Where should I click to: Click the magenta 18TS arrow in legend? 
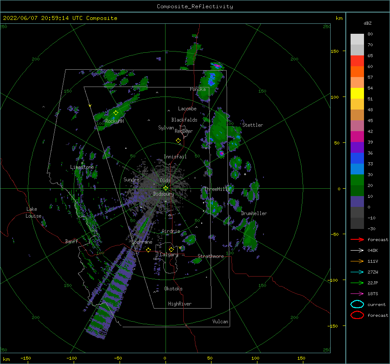coord(357,294)
